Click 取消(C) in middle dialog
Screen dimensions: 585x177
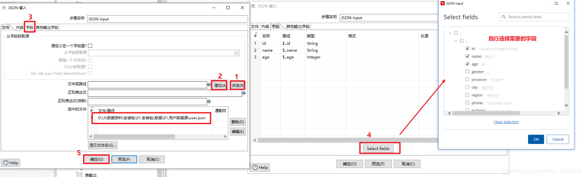(407, 164)
